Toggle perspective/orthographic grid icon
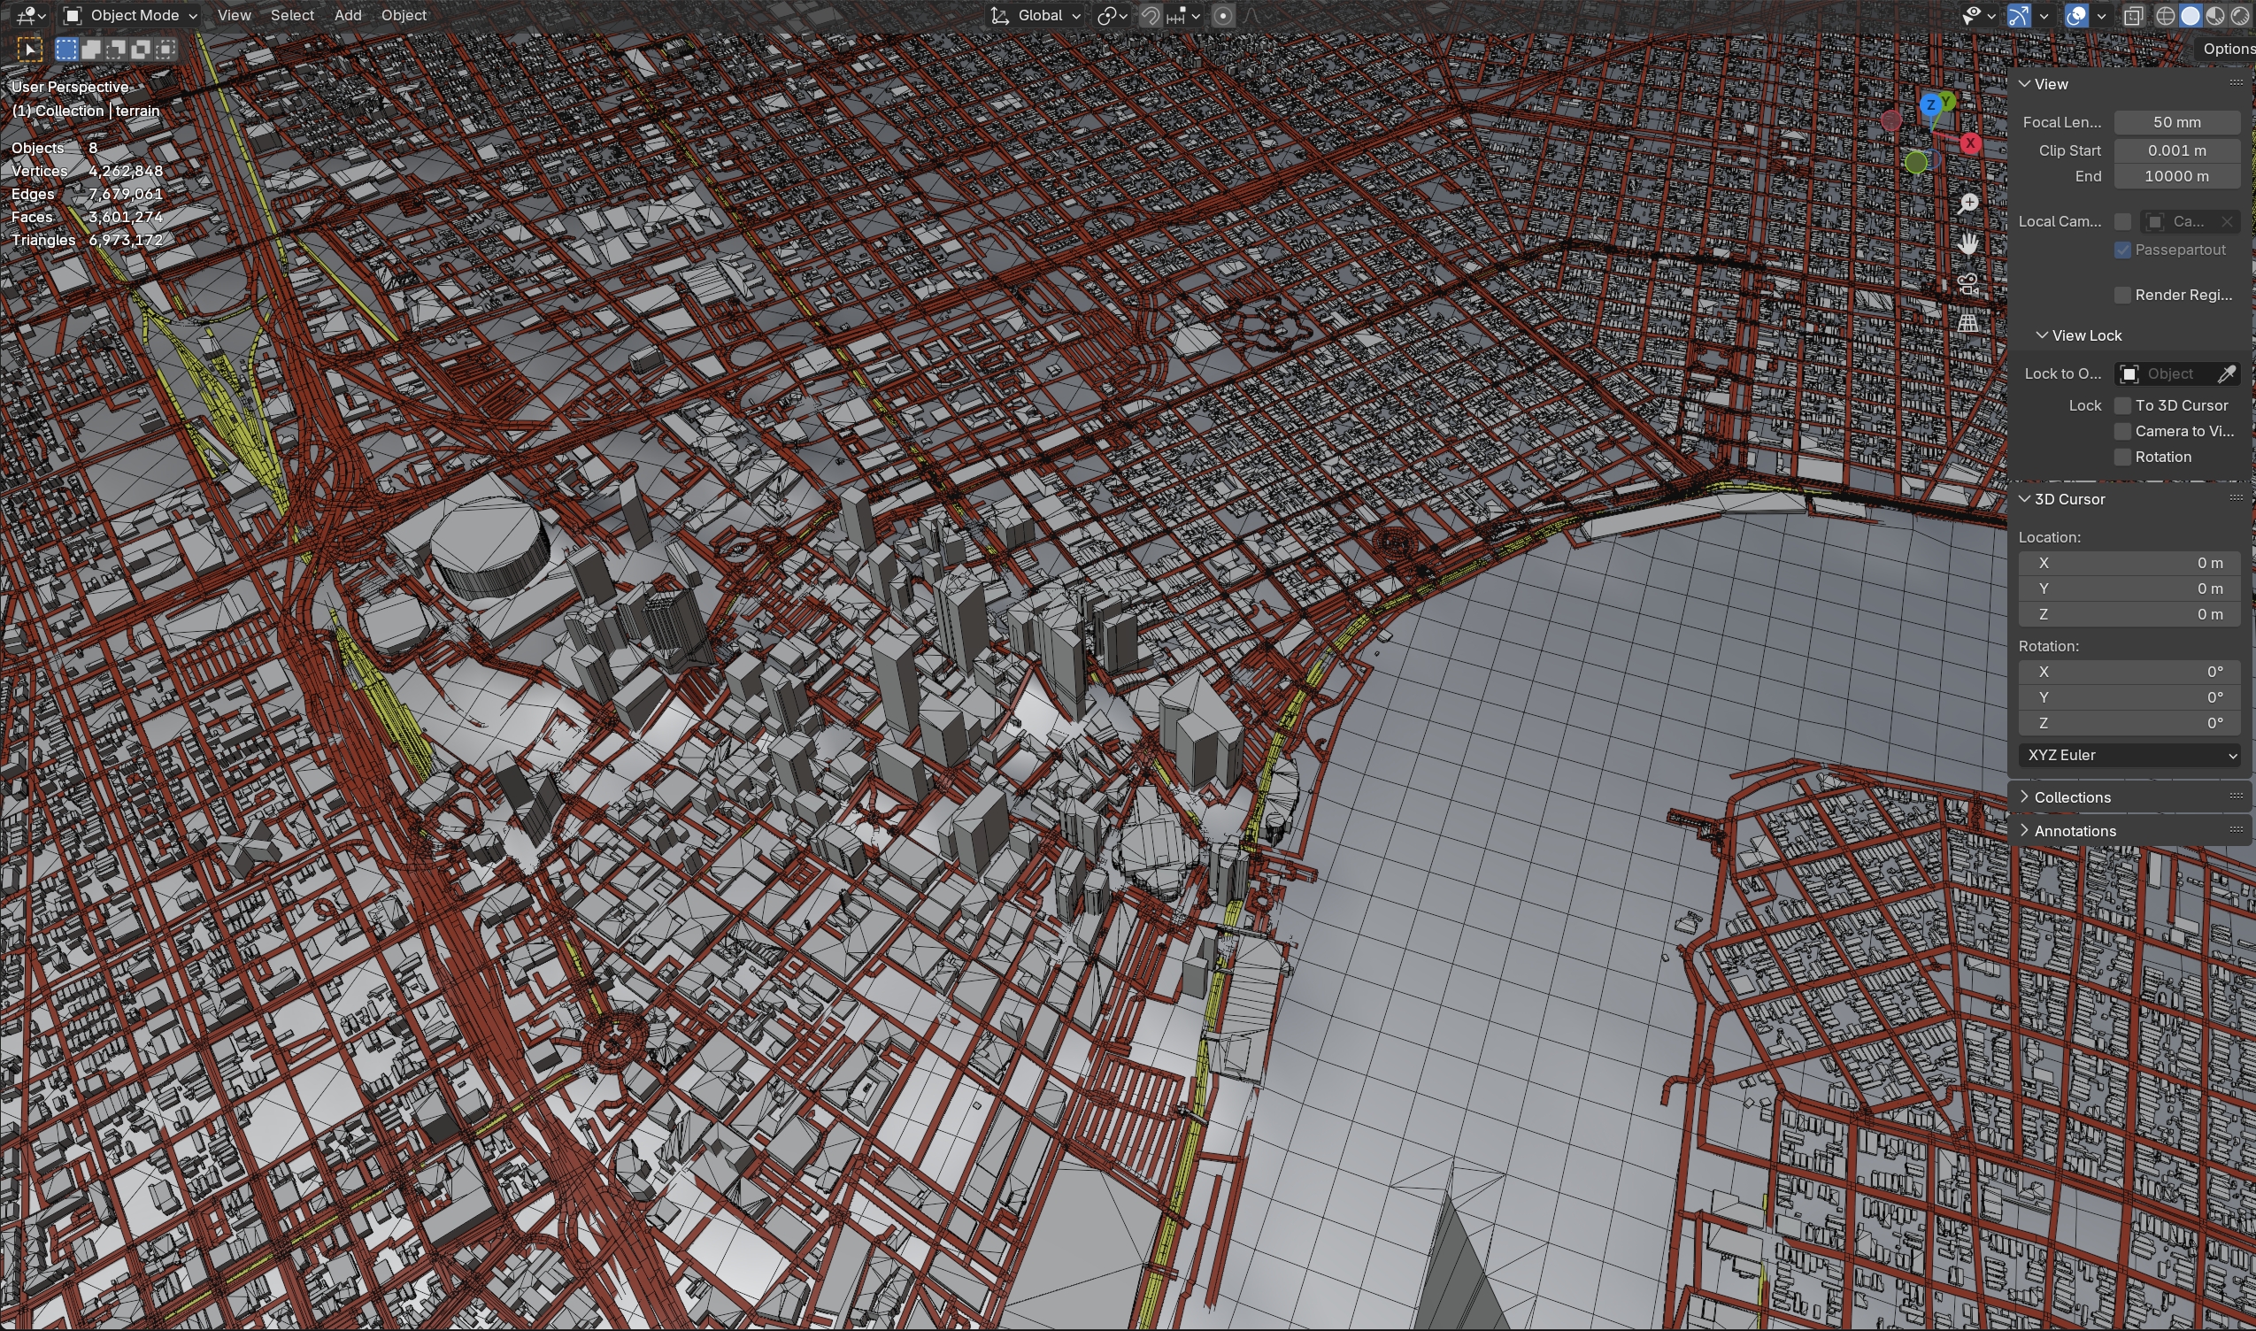This screenshot has height=1331, width=2256. [x=1968, y=324]
